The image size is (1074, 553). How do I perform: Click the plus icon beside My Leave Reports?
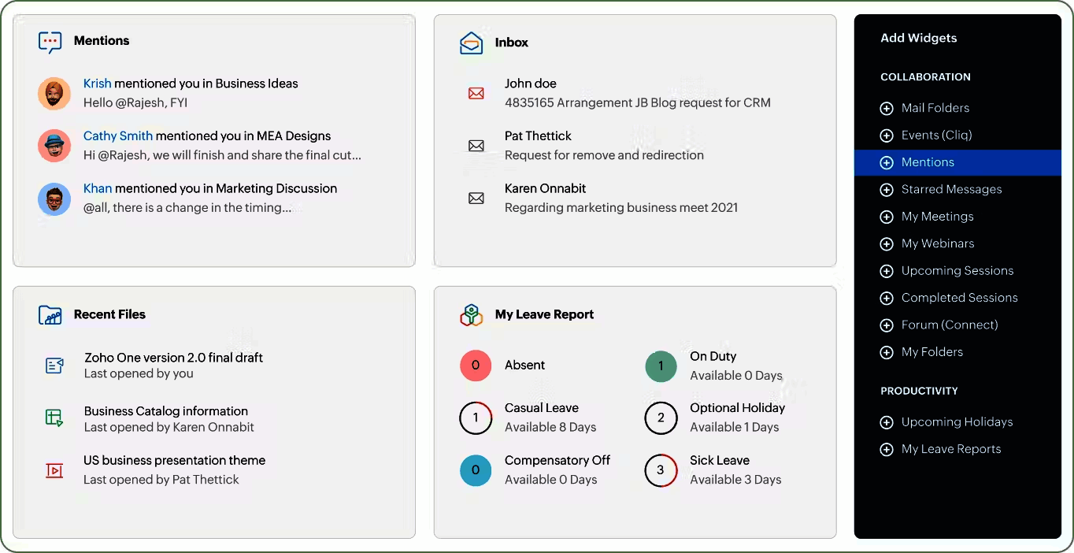point(885,449)
